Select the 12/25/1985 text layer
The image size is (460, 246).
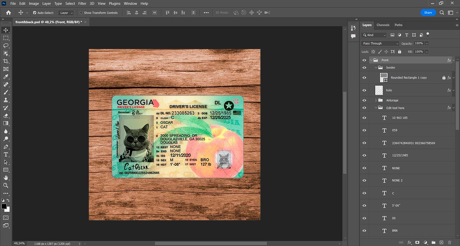coord(400,155)
